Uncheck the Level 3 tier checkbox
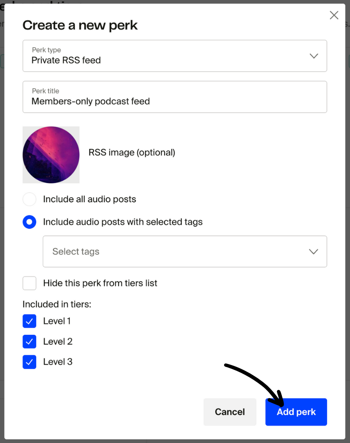The width and height of the screenshot is (350, 443). tap(29, 362)
